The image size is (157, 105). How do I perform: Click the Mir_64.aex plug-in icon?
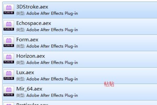pos(9,92)
